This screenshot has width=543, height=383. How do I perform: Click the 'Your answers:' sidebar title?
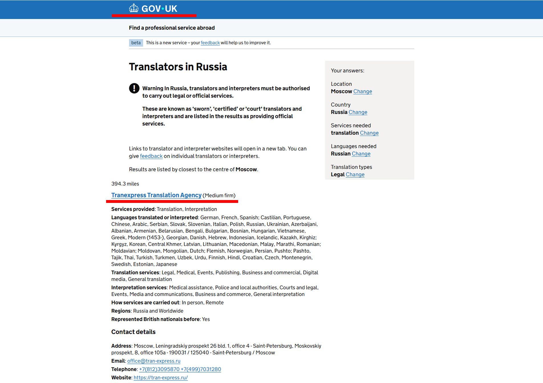[x=347, y=71]
